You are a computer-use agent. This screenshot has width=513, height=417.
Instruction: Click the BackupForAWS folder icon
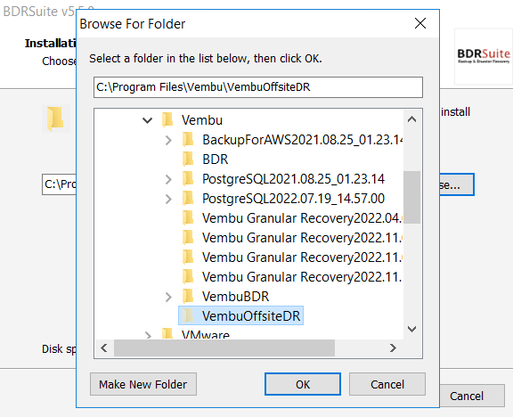tap(188, 139)
